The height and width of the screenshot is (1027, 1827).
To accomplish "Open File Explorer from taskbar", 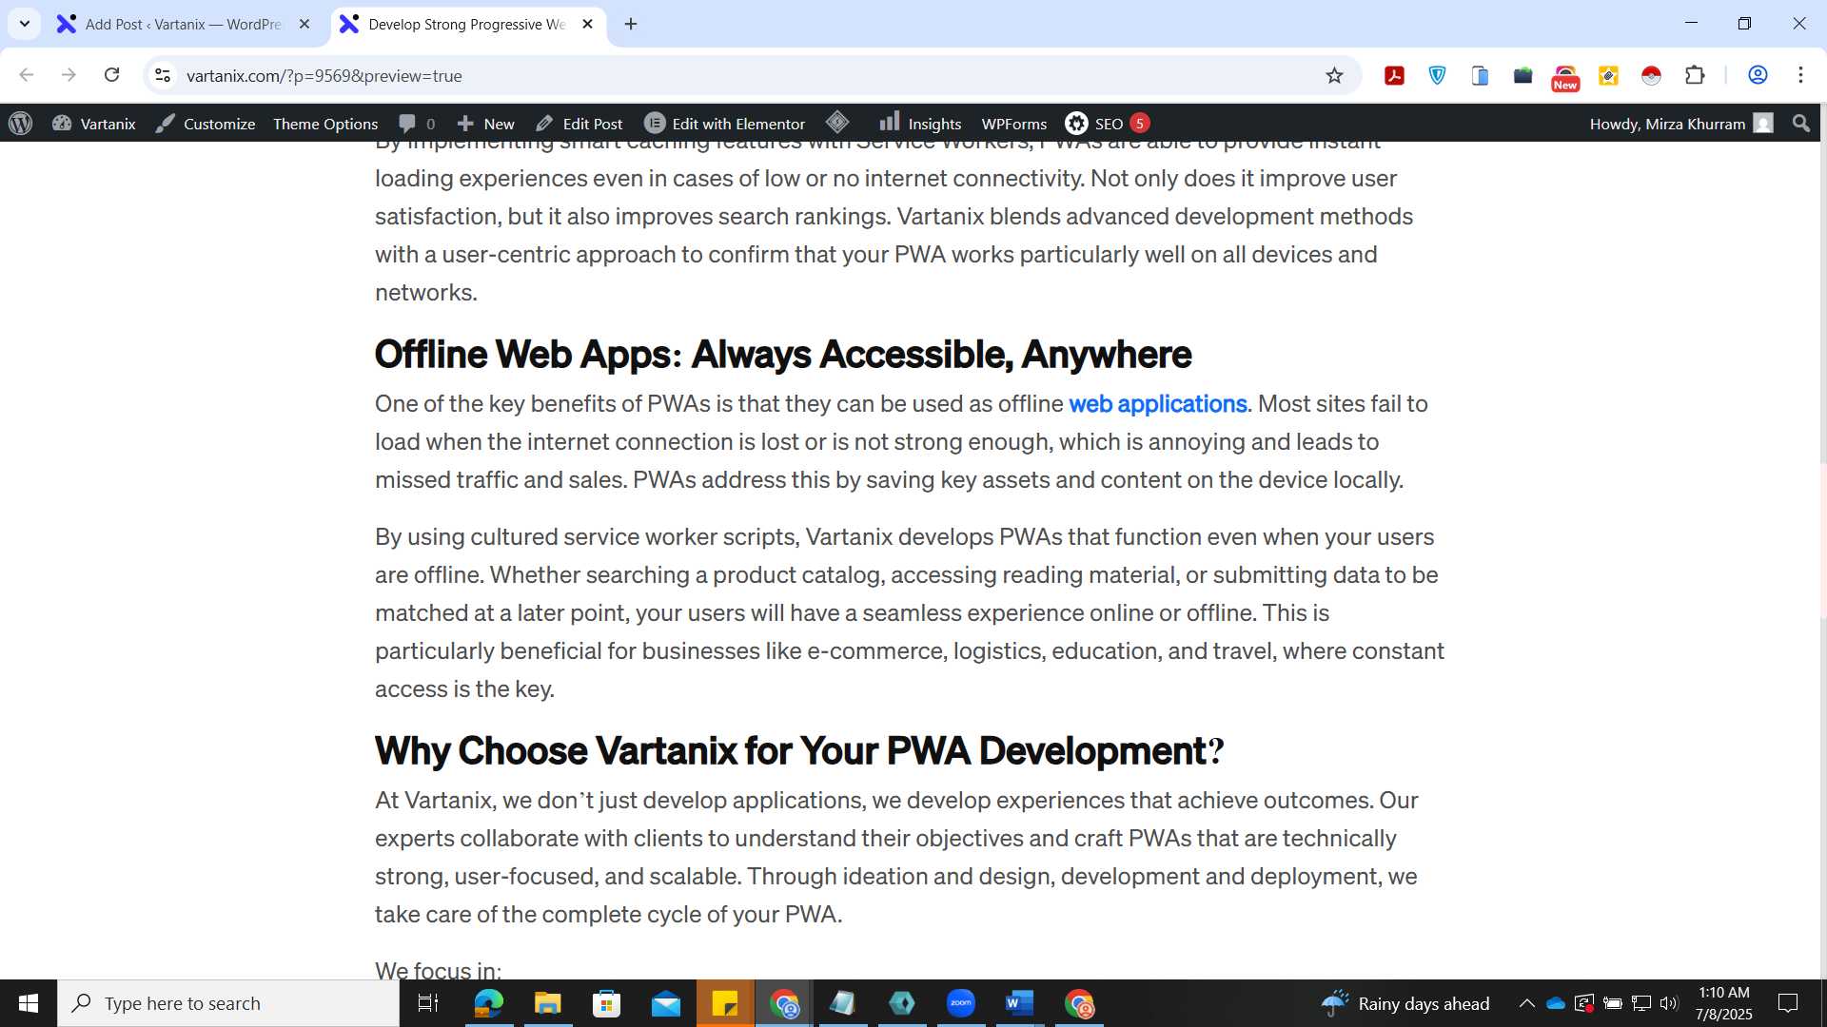I will pyautogui.click(x=547, y=1003).
